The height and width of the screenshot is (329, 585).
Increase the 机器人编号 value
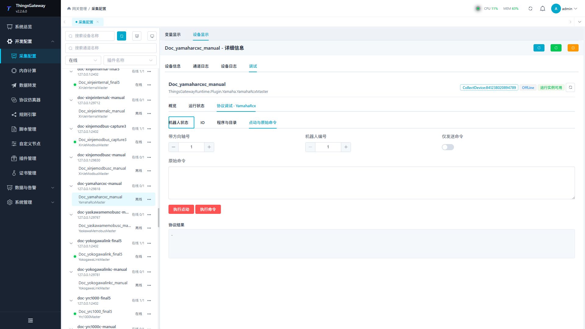[346, 147]
